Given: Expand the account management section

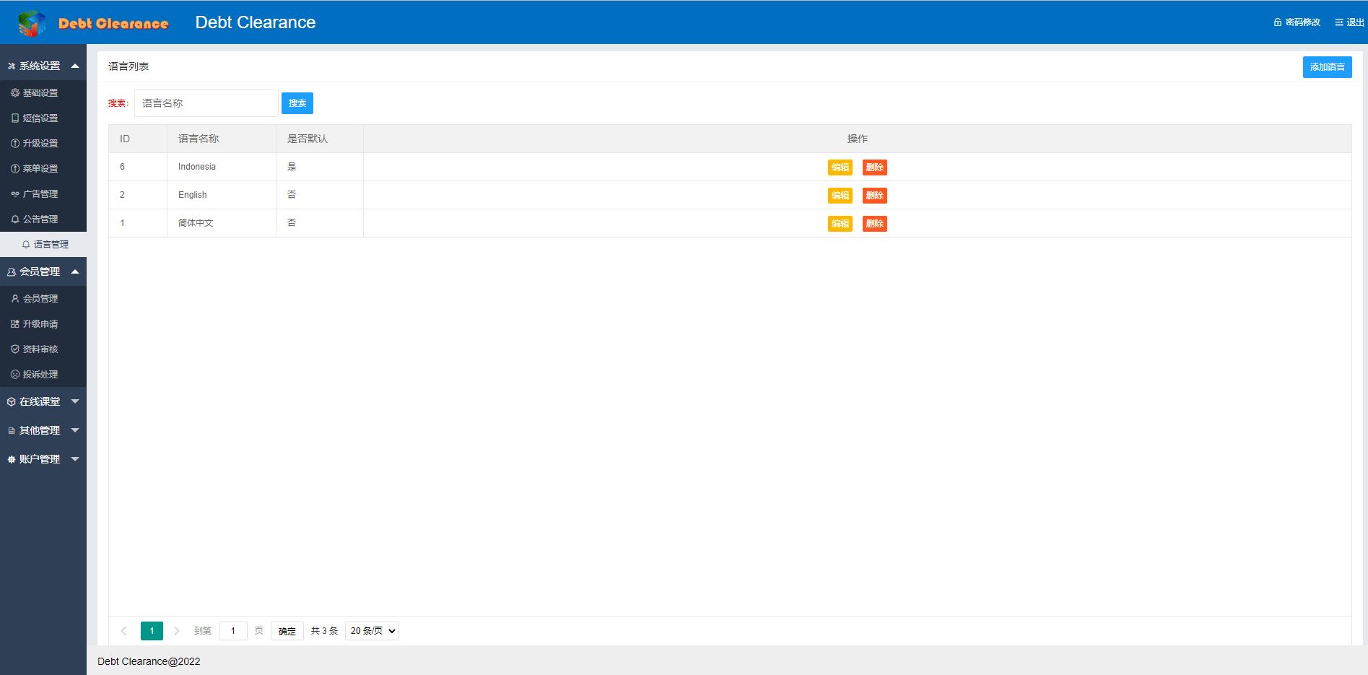Looking at the screenshot, I should click(75, 459).
